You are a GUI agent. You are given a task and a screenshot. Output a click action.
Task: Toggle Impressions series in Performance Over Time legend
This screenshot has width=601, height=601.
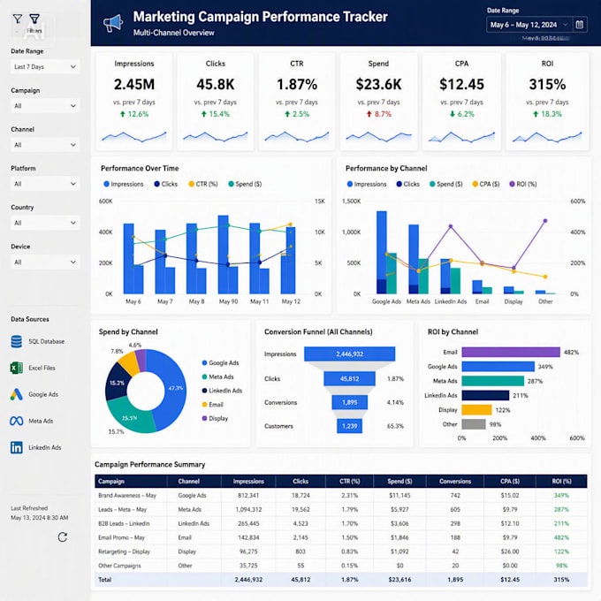point(124,184)
